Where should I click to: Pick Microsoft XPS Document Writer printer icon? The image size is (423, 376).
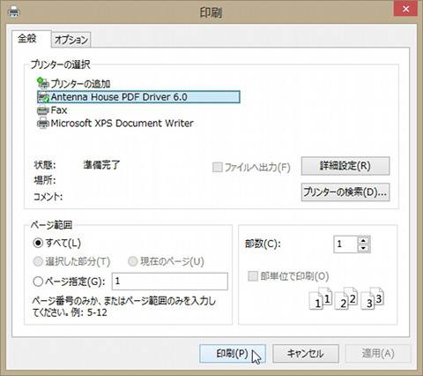tap(43, 123)
